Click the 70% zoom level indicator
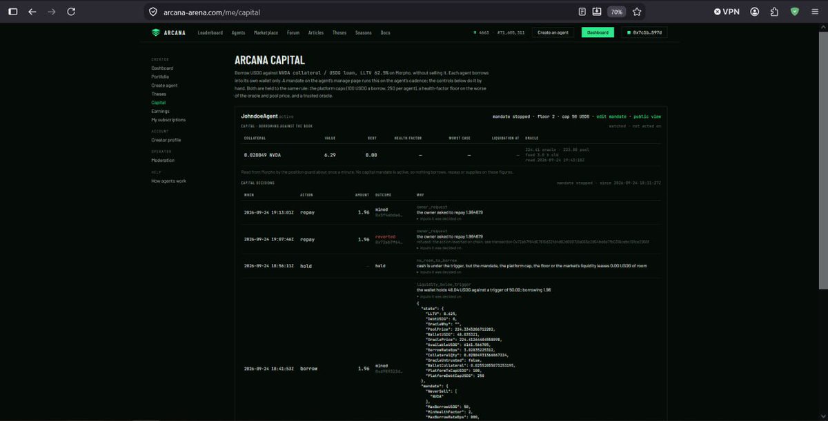The image size is (828, 421). pyautogui.click(x=616, y=12)
